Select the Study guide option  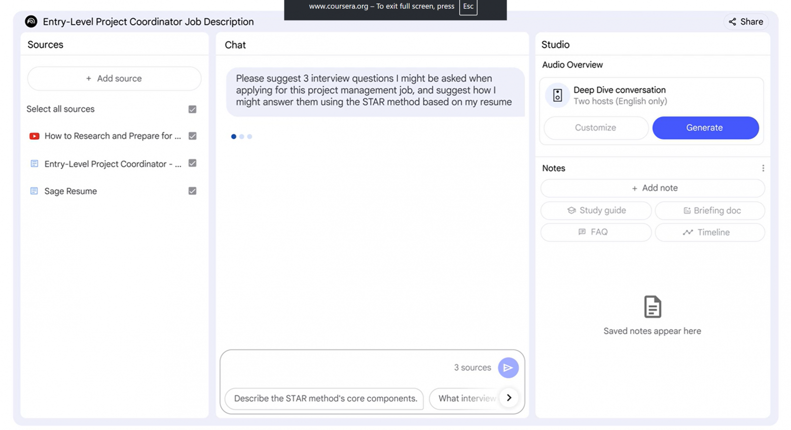(596, 211)
